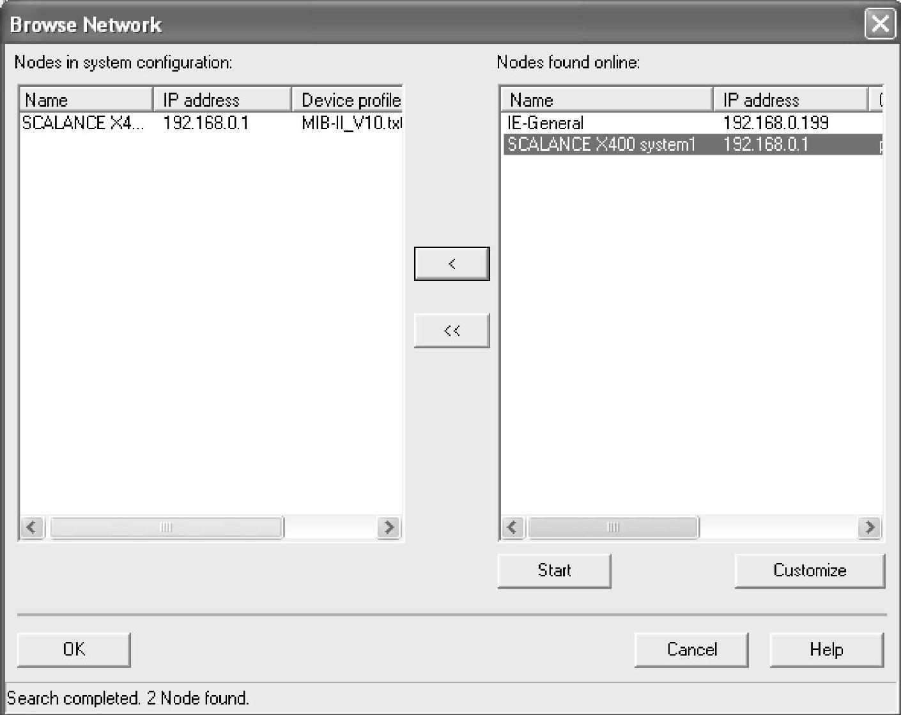The image size is (901, 715).
Task: Start the network search
Action: 554,570
